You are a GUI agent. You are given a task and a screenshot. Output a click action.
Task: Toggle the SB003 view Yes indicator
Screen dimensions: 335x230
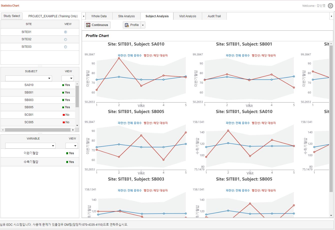pyautogui.click(x=66, y=100)
